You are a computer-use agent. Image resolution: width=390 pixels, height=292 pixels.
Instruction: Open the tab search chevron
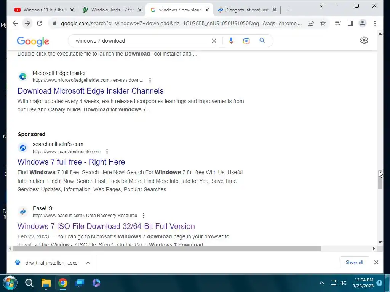(321, 6)
